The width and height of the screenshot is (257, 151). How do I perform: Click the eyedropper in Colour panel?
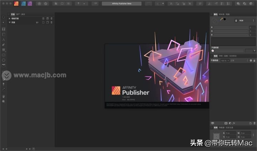(x=221, y=19)
